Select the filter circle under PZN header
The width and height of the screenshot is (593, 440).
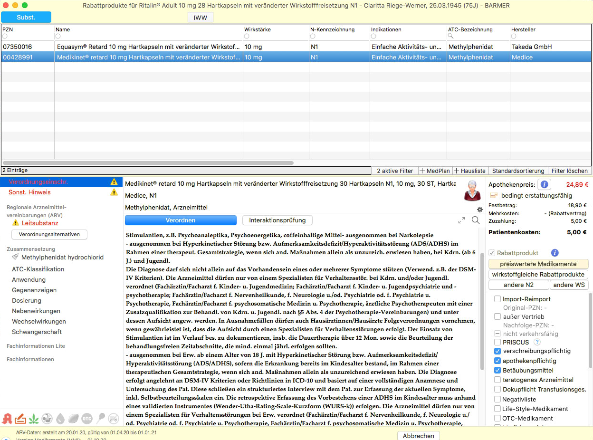[x=5, y=36]
